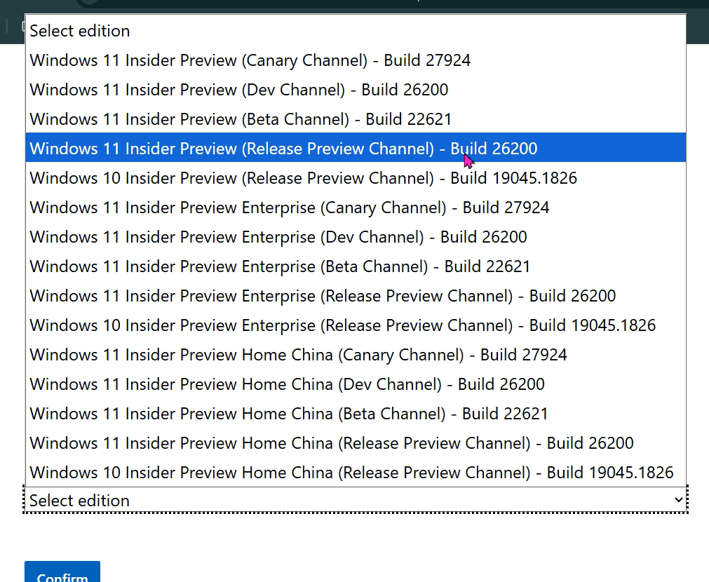Select Windows 11 Insider Preview Canary Channel Build 27924
Screen dimensions: 709x582
[250, 60]
